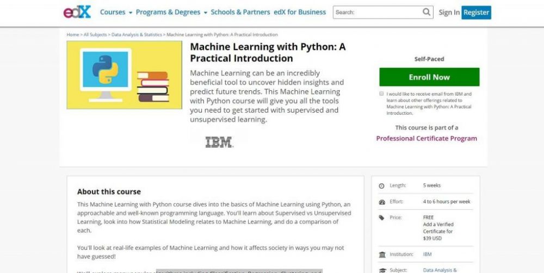Screen dimensions: 544x273
Task: Focus the Search input field
Action: (377, 12)
